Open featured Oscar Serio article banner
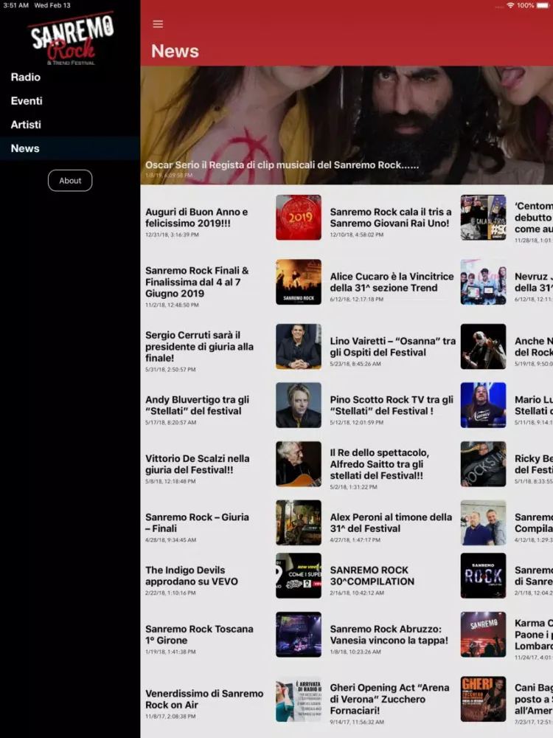The height and width of the screenshot is (738, 553). point(347,125)
